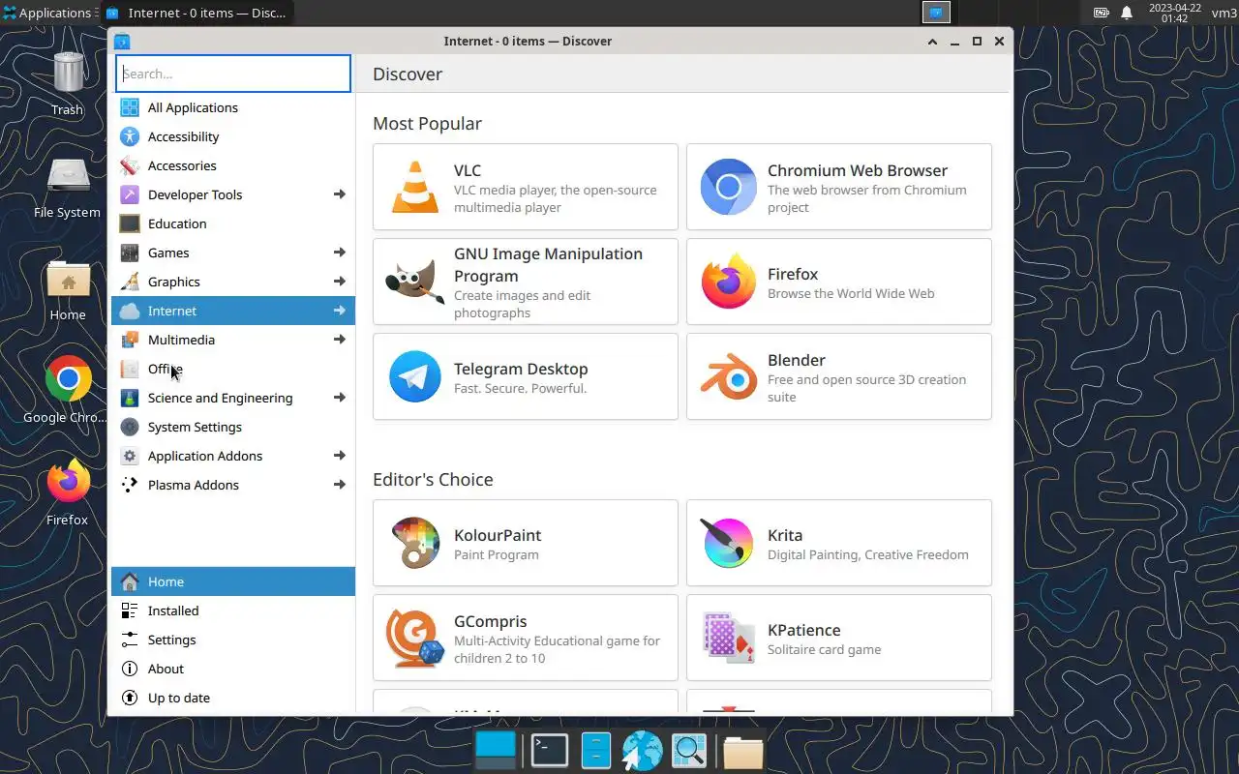Click the Discover taskbar window button

coord(196,13)
